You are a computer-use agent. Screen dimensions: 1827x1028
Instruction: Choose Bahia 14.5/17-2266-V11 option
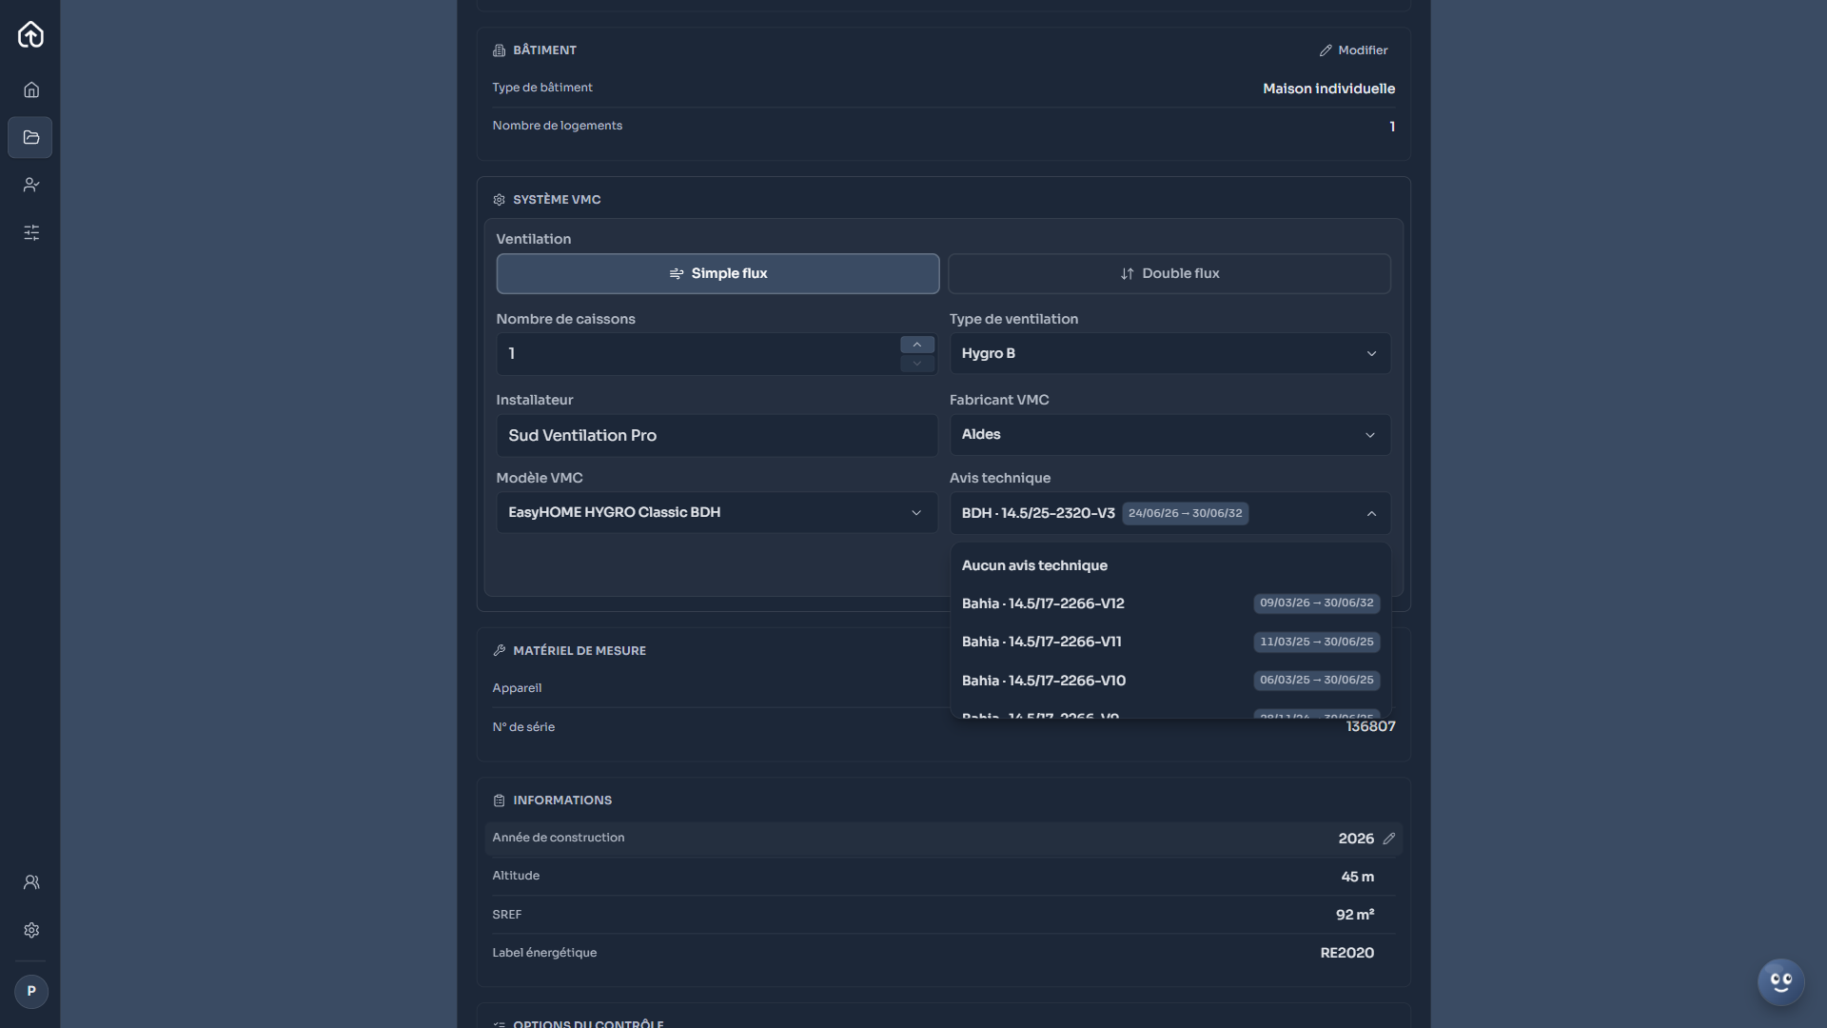pos(1170,642)
